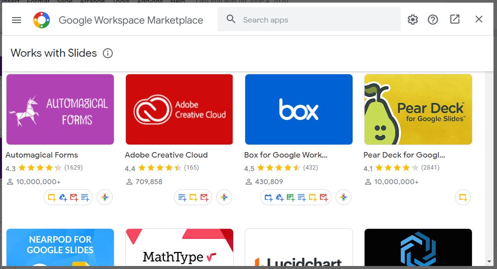Open the hamburger main menu

(17, 20)
